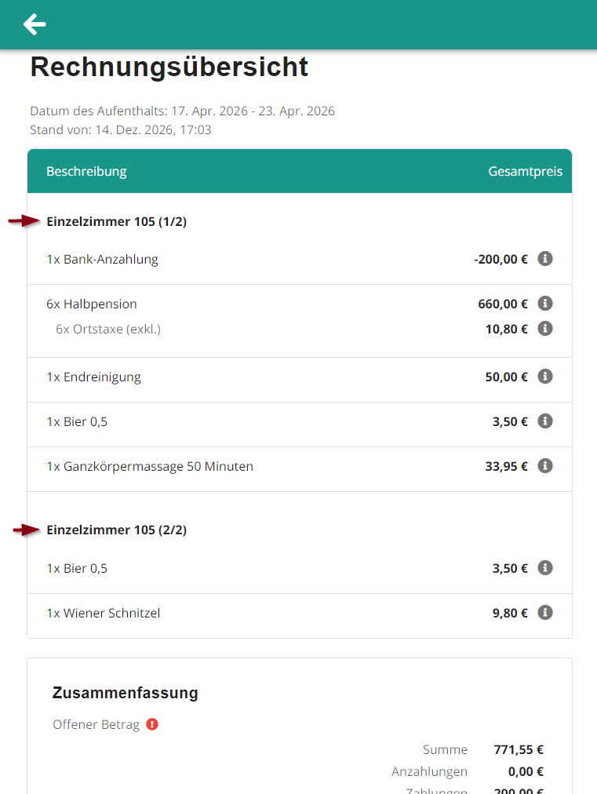Viewport: 597px width, 794px height.
Task: Click the info icon beside Halbpension
Action: (x=545, y=303)
